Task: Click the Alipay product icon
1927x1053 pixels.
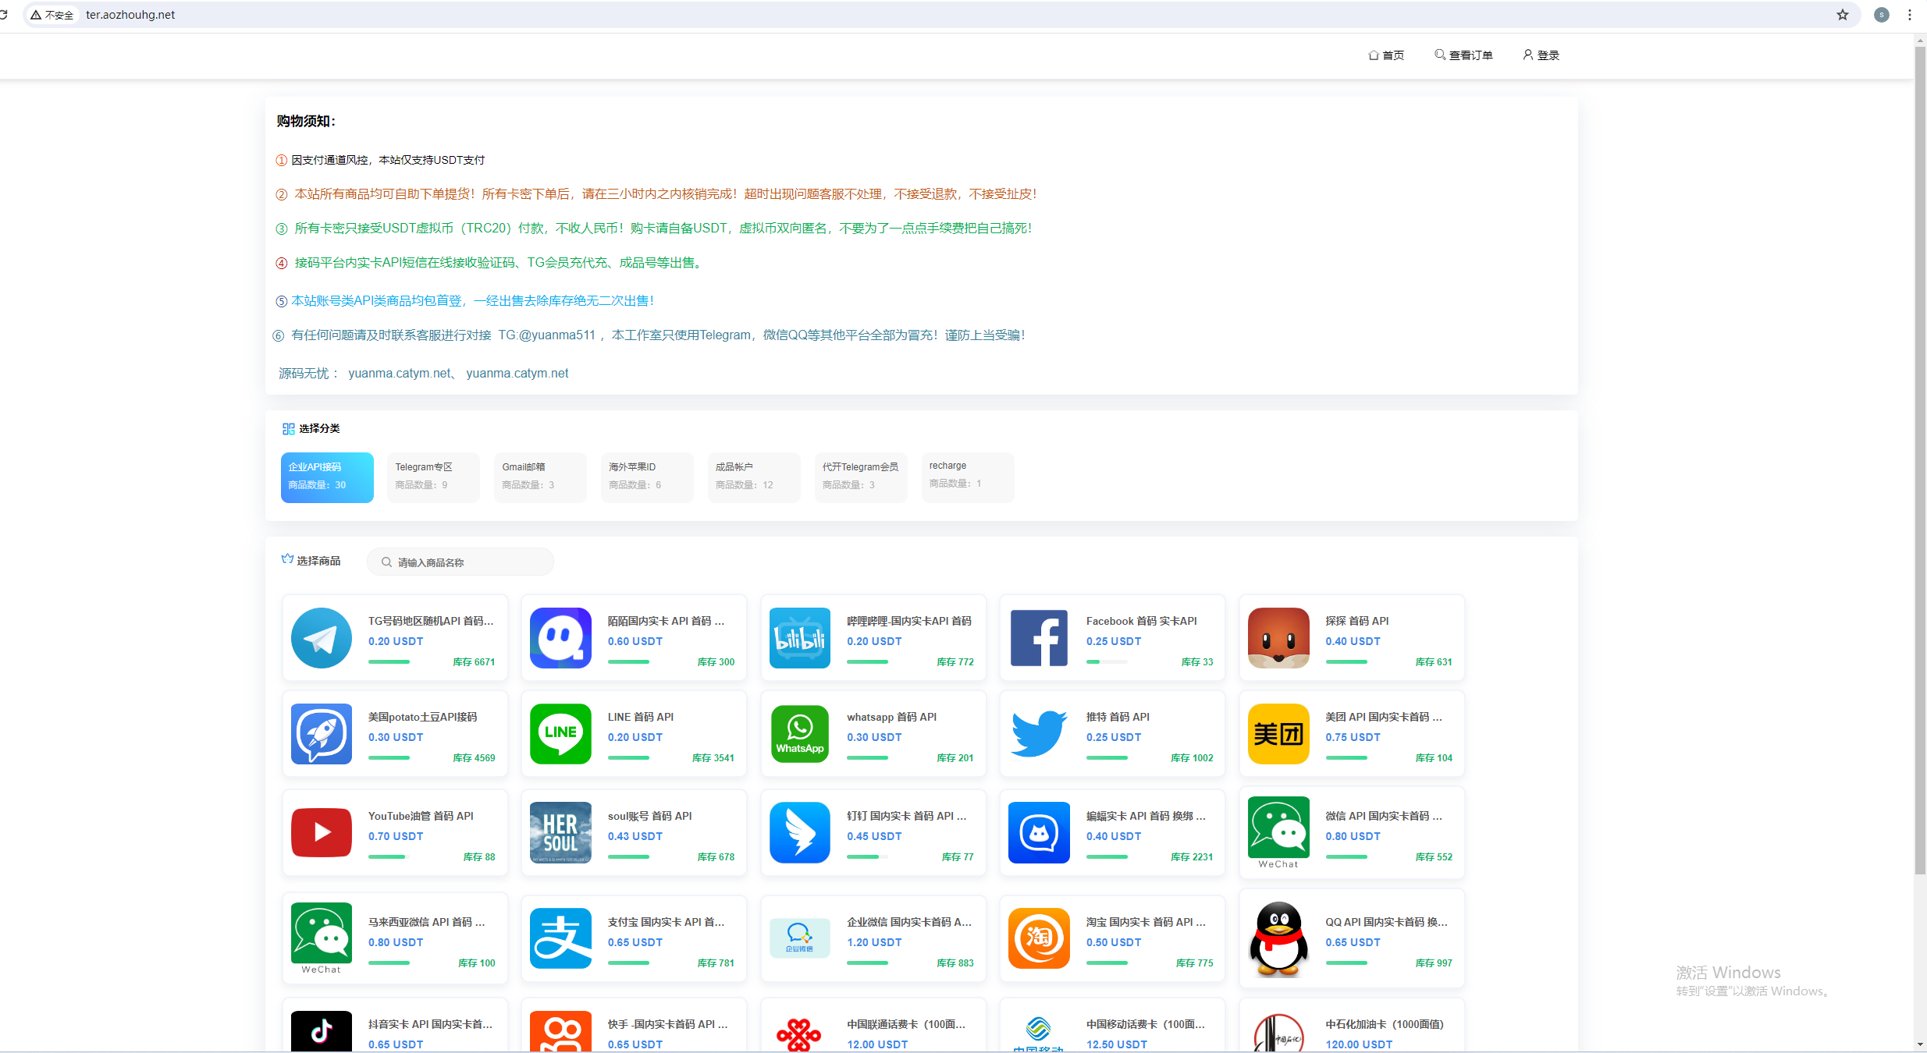Action: [560, 938]
